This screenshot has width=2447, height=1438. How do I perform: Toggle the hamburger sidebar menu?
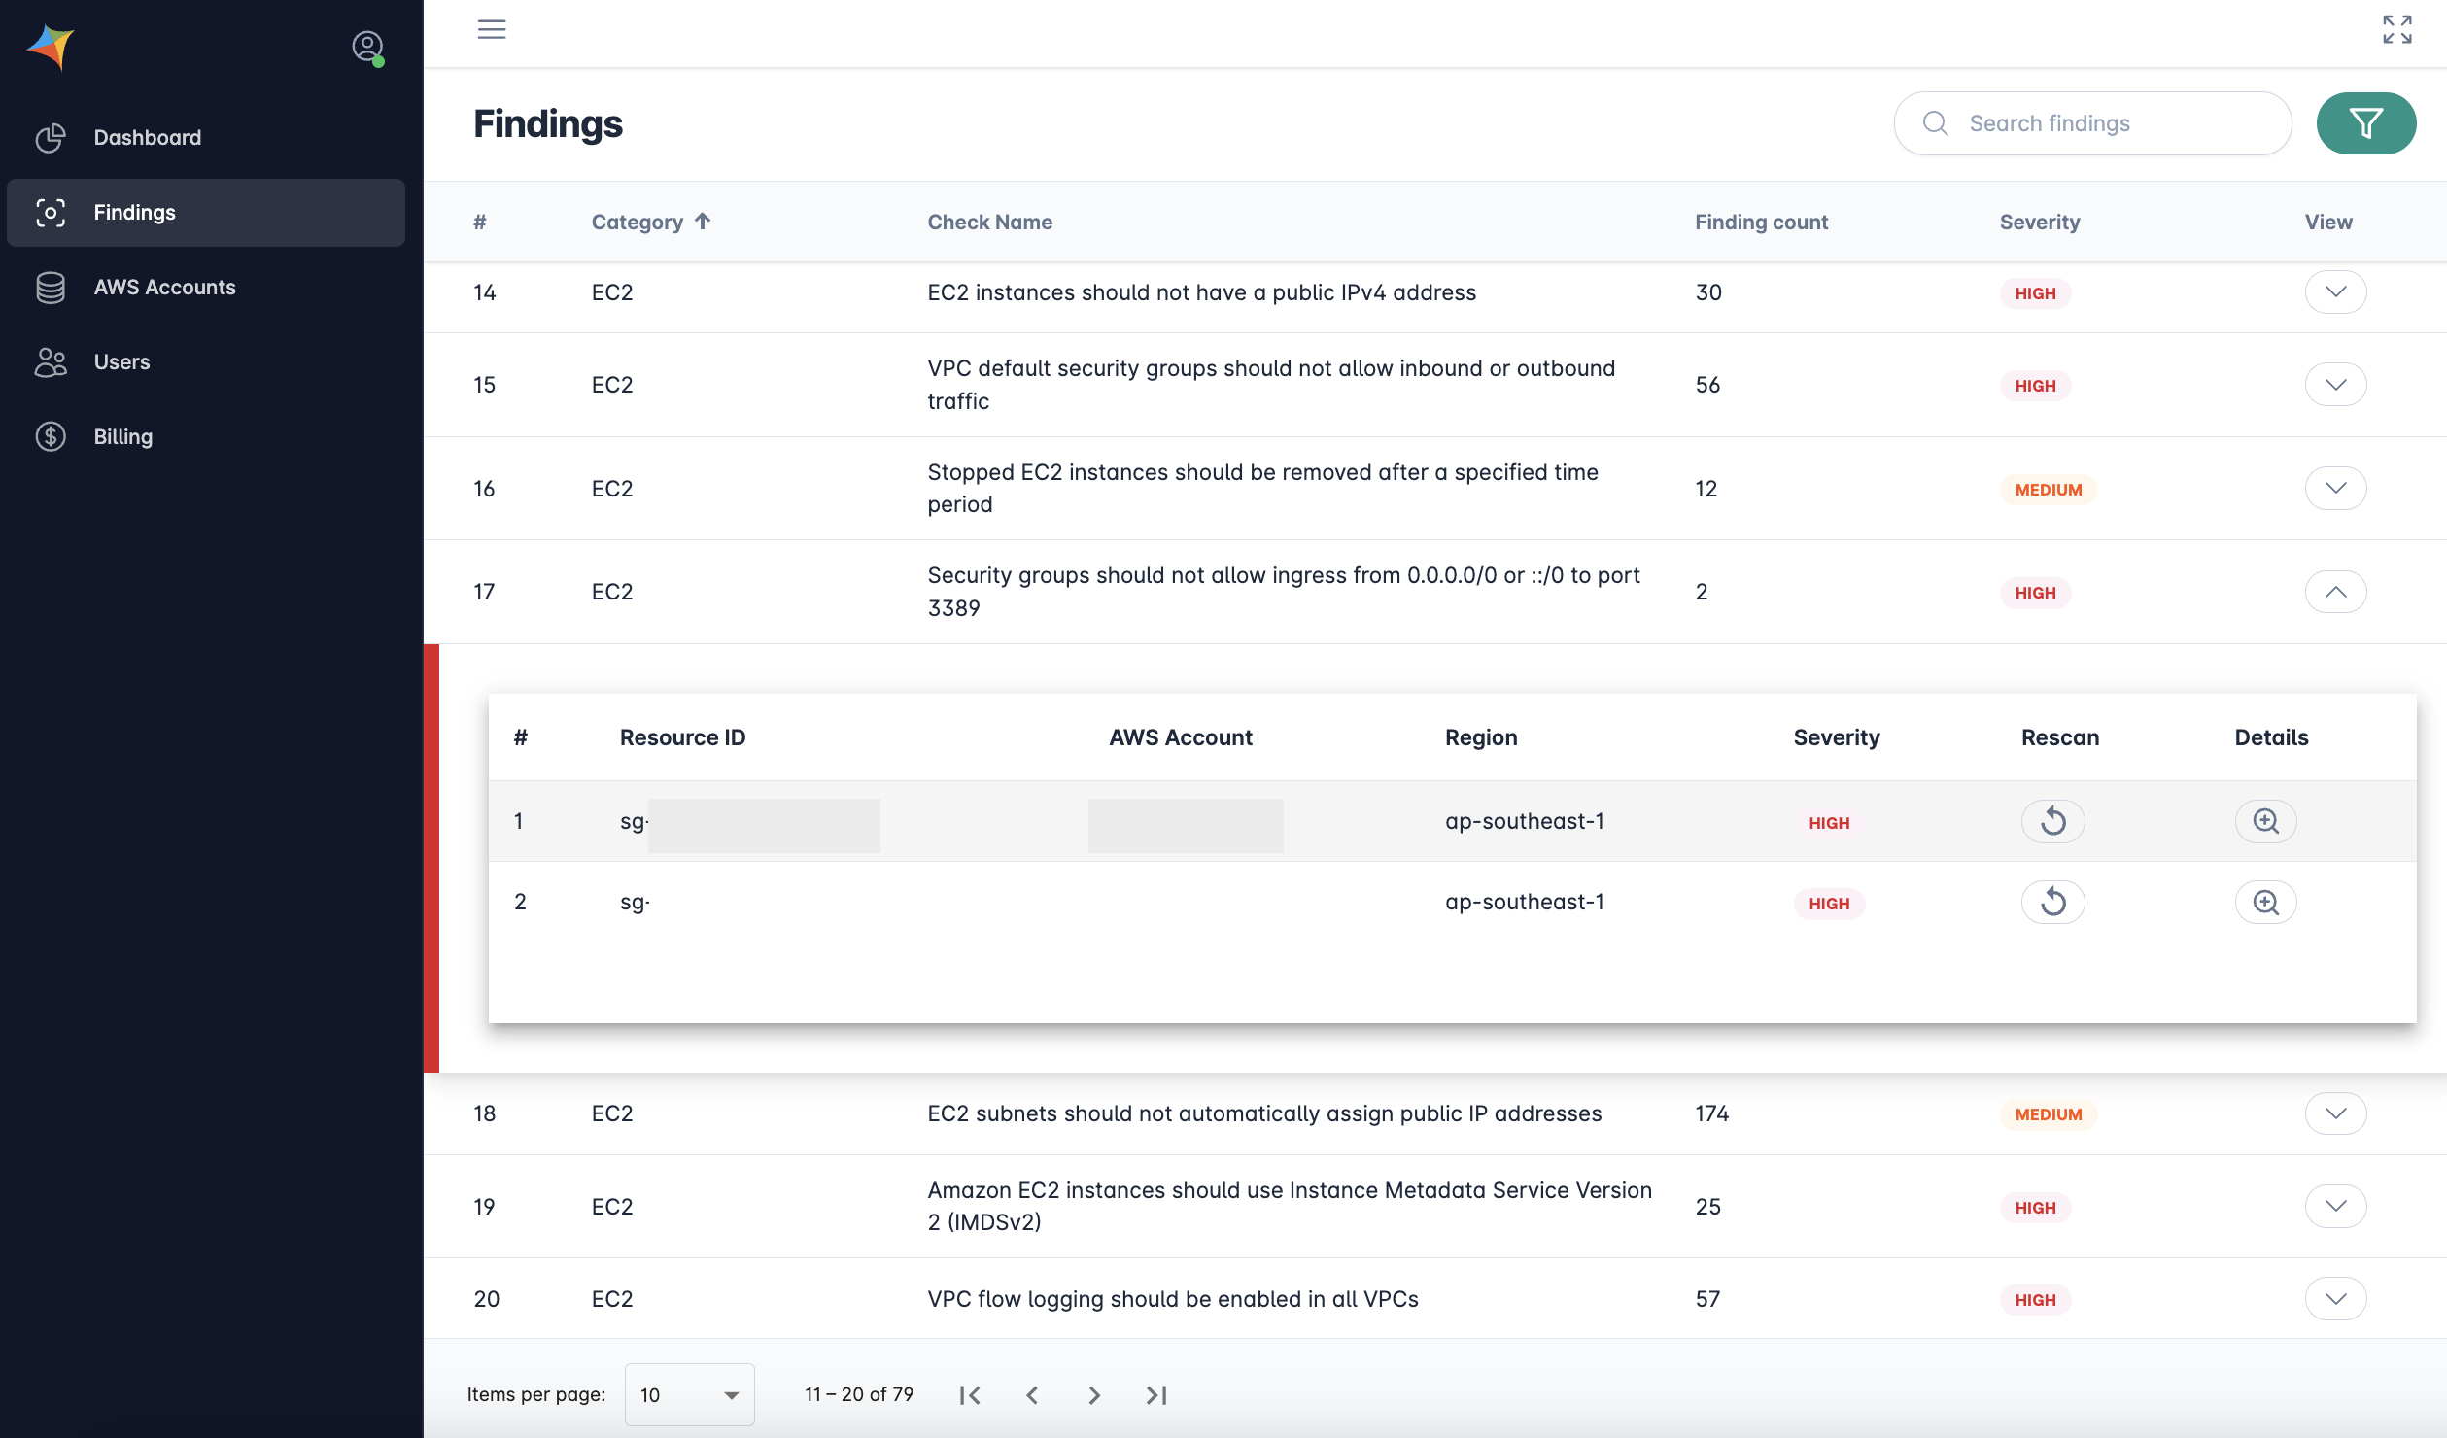(x=492, y=29)
